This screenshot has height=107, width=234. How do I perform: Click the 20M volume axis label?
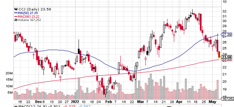(9, 73)
